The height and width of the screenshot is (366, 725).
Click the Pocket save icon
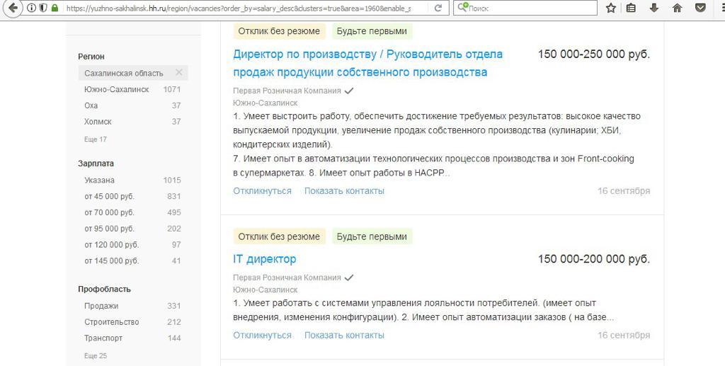click(x=700, y=8)
